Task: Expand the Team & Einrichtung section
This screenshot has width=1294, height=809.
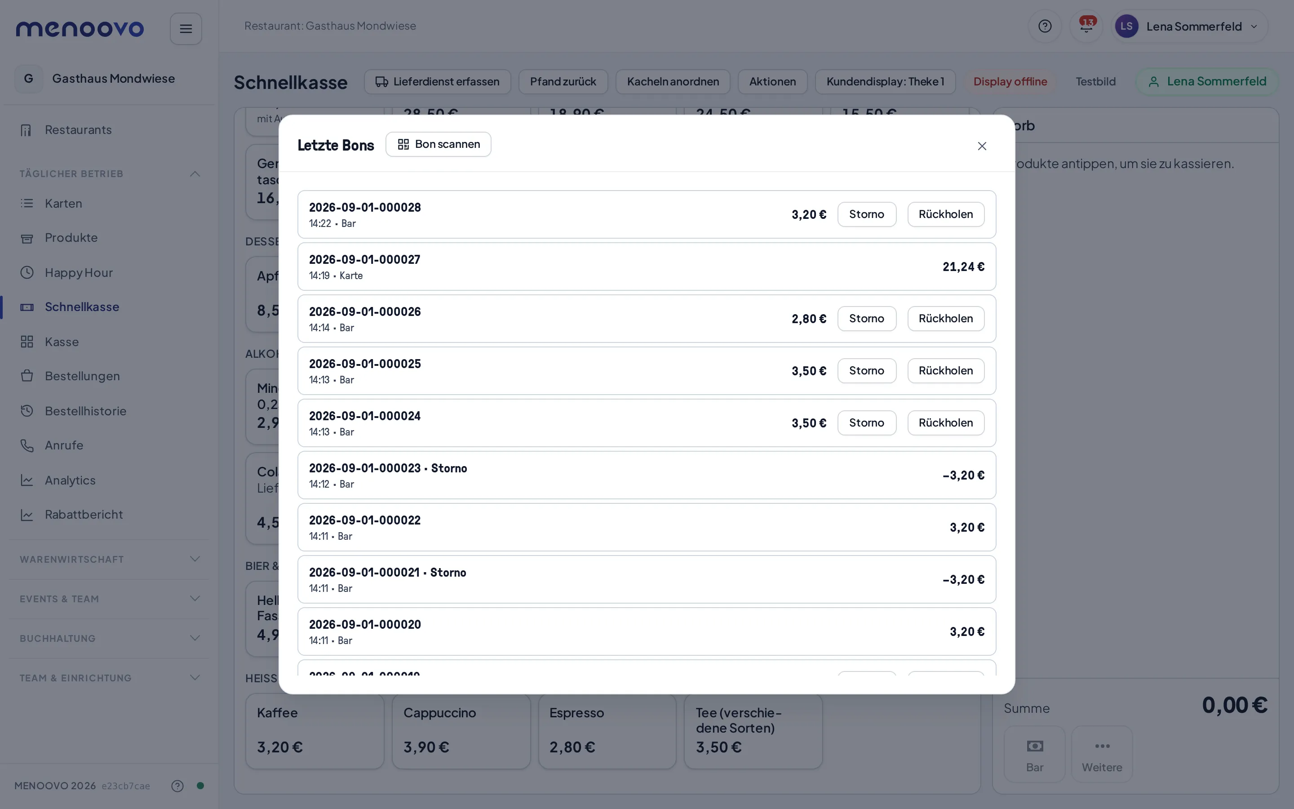Action: 110,678
